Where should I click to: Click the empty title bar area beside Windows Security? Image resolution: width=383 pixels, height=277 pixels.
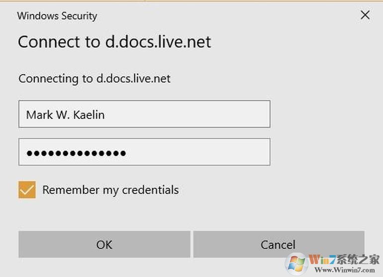click(x=224, y=15)
